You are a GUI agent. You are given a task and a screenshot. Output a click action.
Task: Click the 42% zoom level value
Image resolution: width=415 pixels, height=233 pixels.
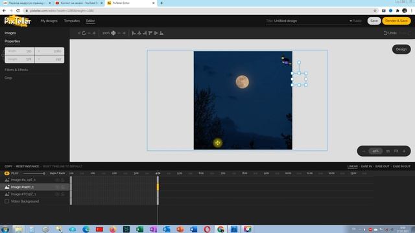tap(375, 151)
